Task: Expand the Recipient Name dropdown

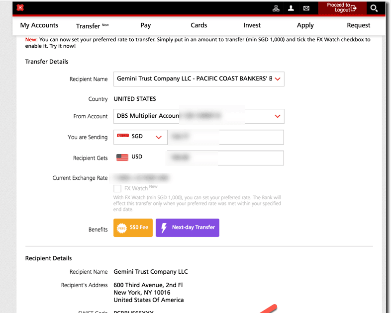Action: [x=199, y=79]
